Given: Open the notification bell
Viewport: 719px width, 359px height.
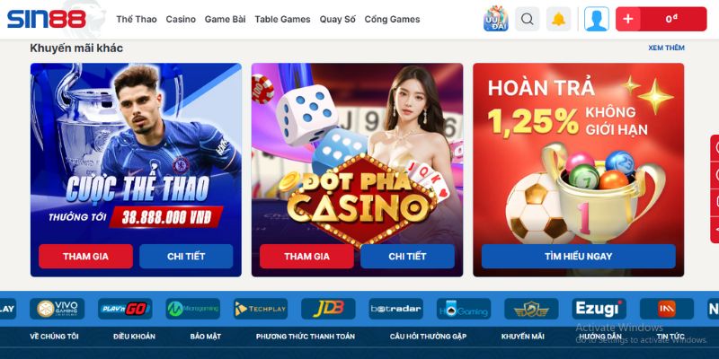Looking at the screenshot, I should coord(558,19).
